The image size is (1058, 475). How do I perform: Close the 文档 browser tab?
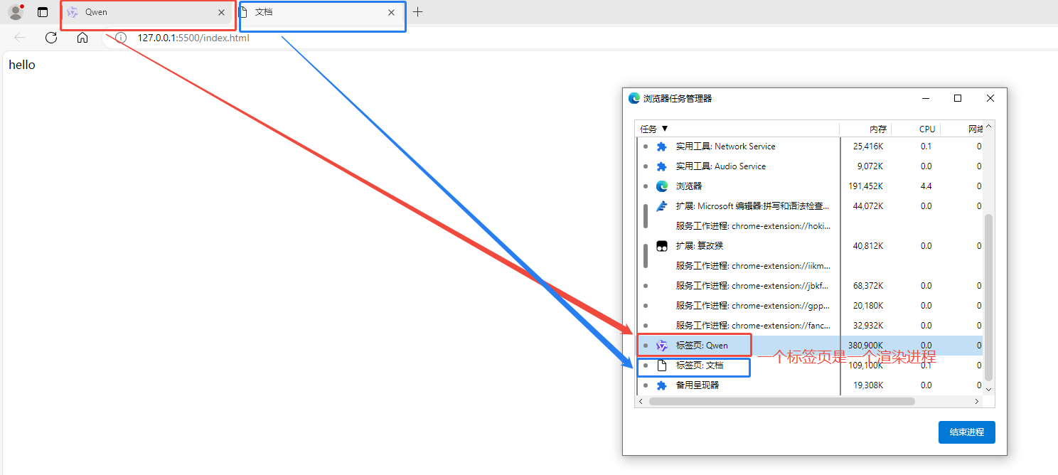click(391, 12)
